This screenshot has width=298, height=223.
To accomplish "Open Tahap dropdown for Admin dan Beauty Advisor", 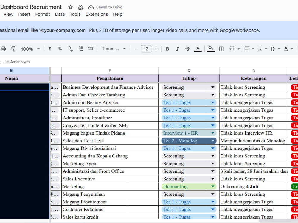I will [213, 103].
